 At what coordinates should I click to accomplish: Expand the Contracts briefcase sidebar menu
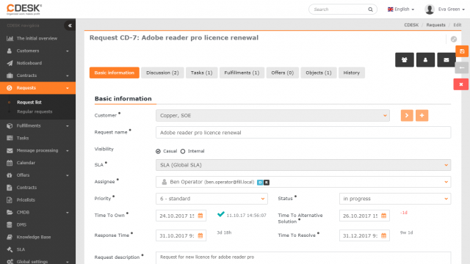click(37, 76)
